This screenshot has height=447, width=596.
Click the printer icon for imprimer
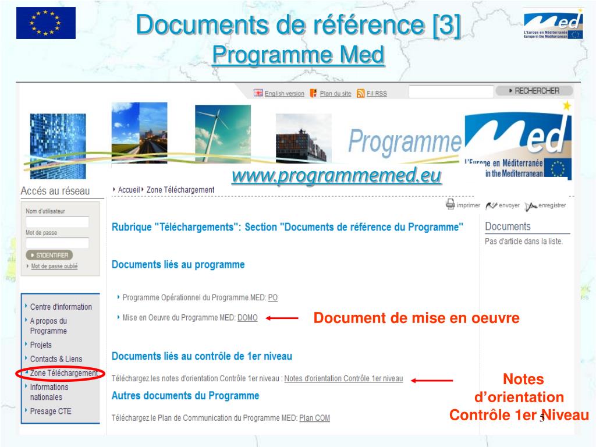point(450,204)
